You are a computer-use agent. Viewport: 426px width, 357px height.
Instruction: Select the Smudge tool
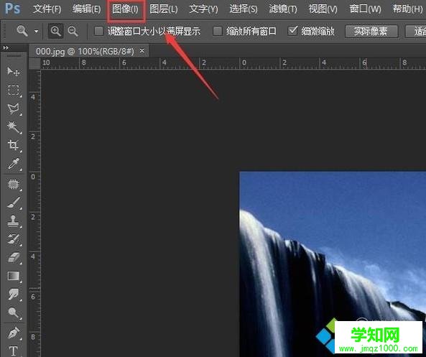point(14,295)
